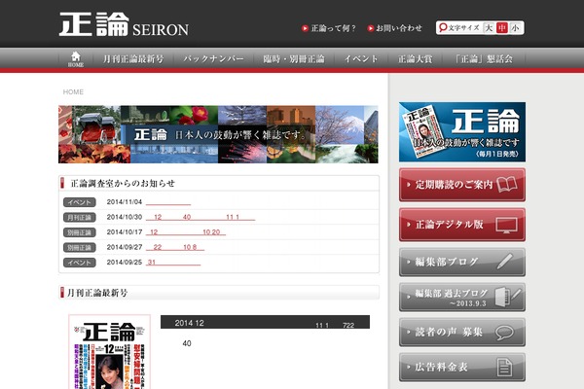This screenshot has height=389, width=584.
Task: Open the 正論大賞 menu item
Action: tap(415, 58)
